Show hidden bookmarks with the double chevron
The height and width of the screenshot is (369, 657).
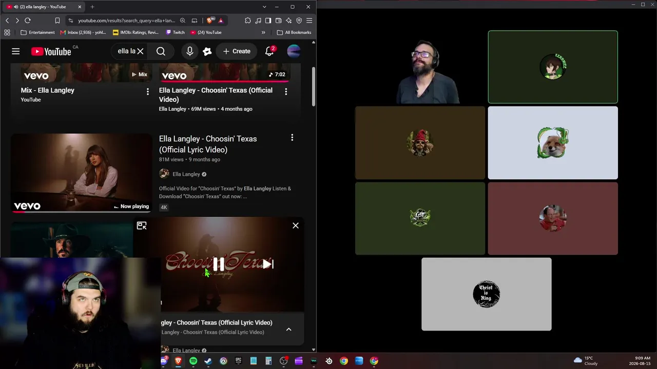[x=263, y=32]
